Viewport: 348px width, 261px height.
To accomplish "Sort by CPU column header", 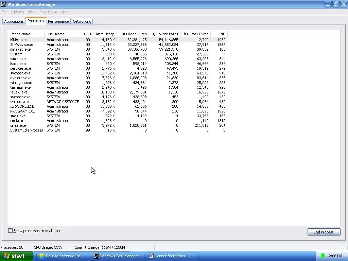I will click(87, 34).
